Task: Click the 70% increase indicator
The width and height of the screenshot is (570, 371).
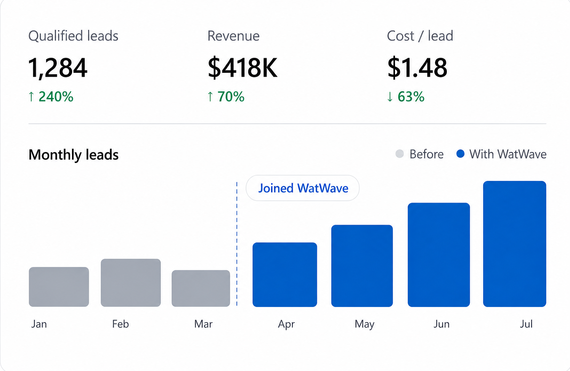Action: pos(226,97)
